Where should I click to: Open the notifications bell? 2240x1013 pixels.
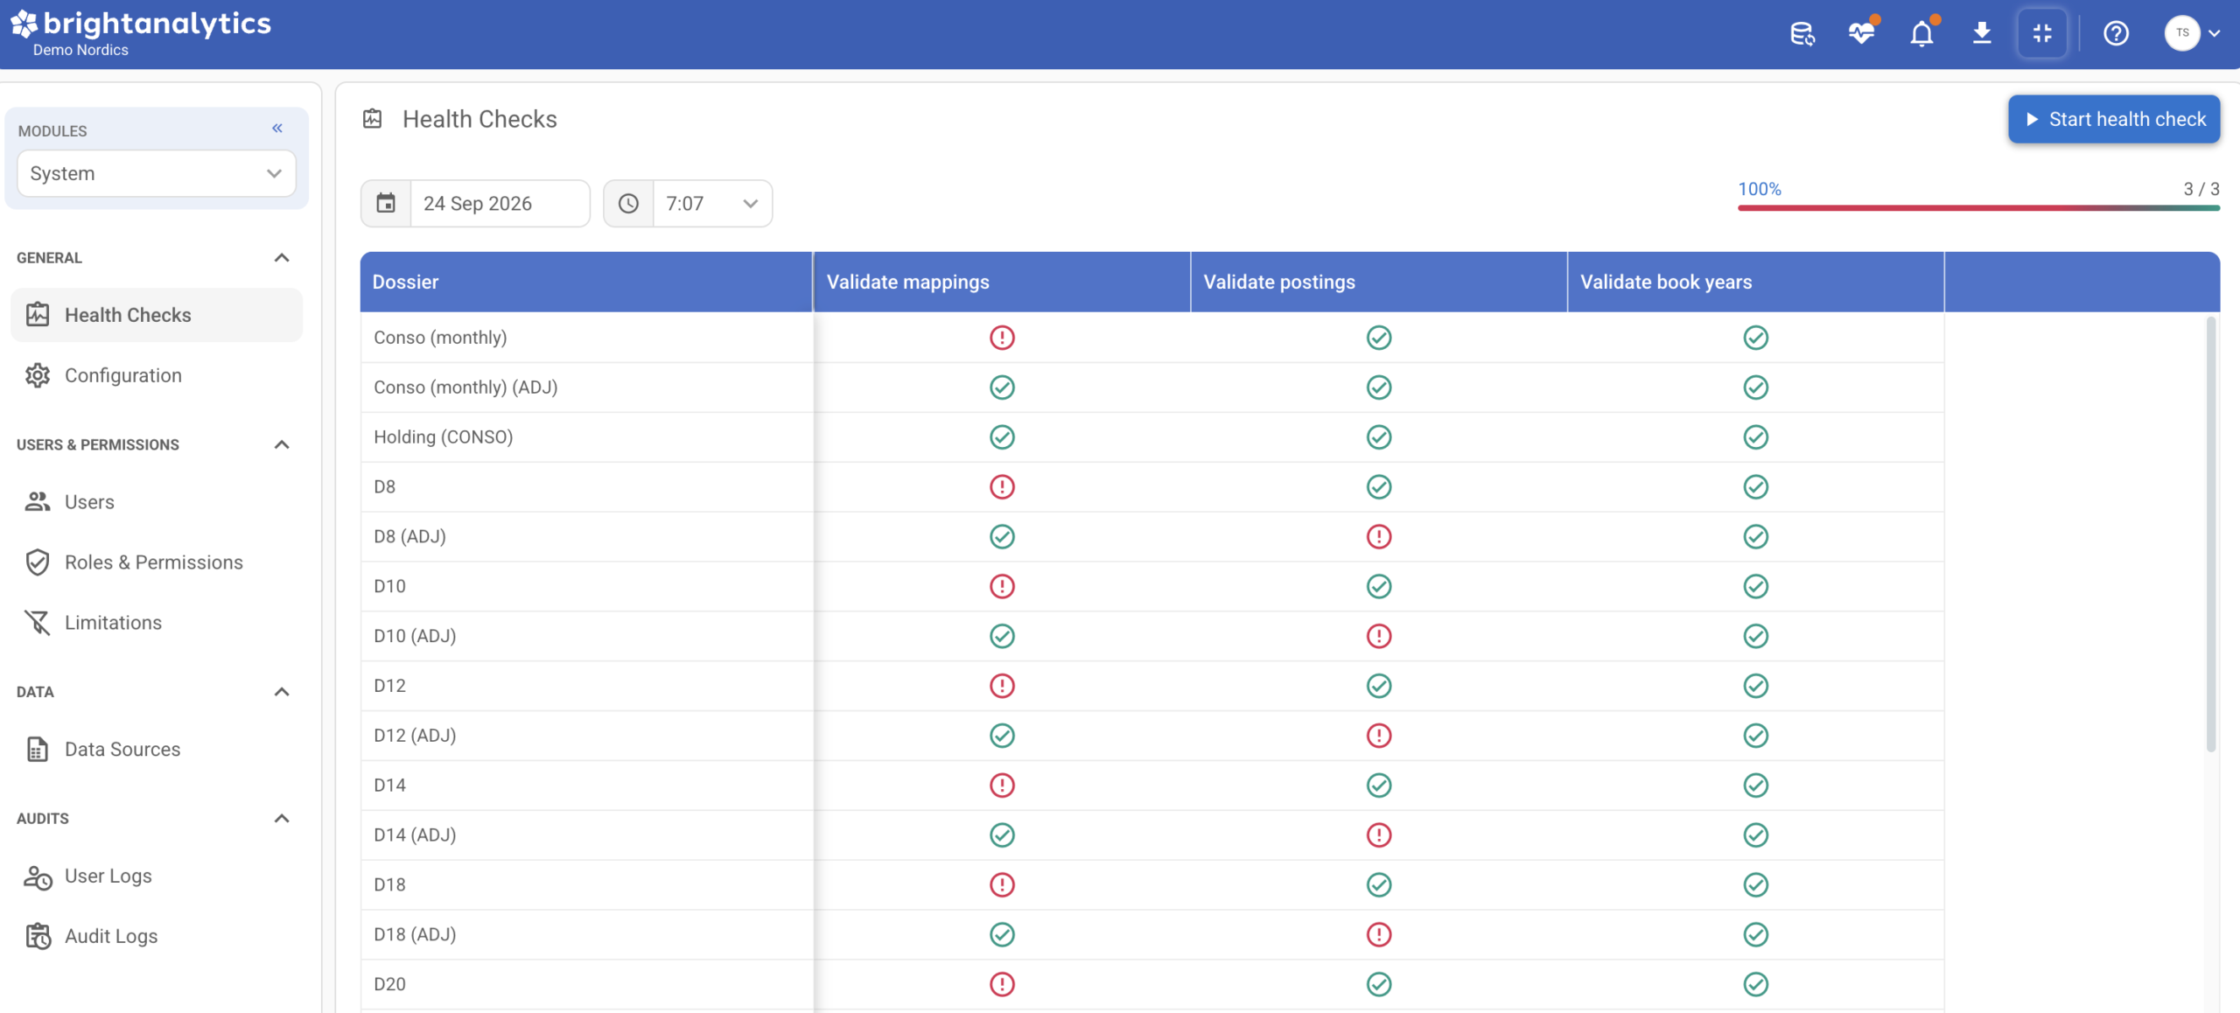(x=1921, y=33)
